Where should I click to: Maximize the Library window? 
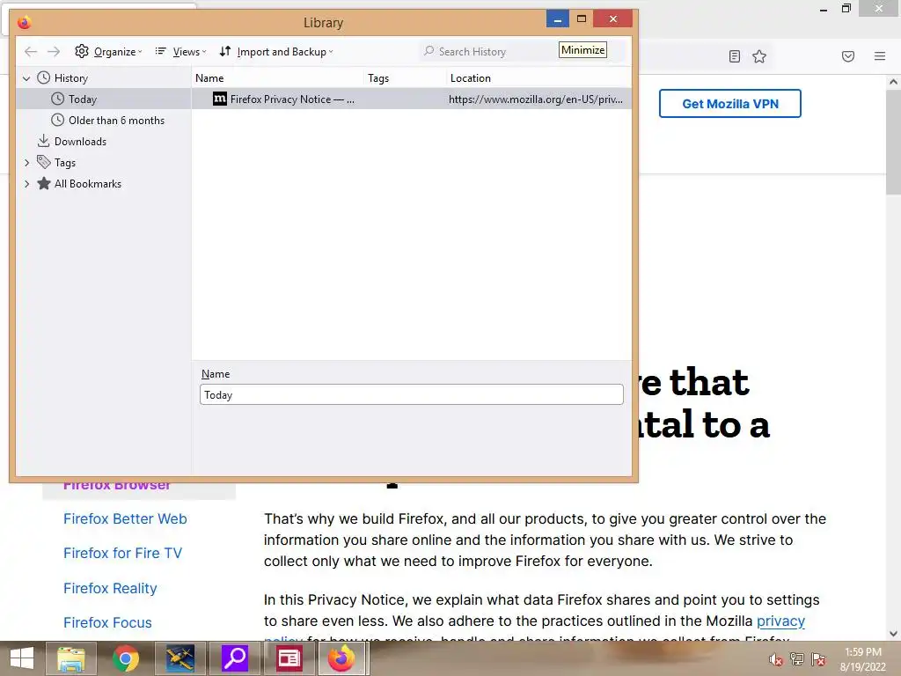[x=582, y=19]
